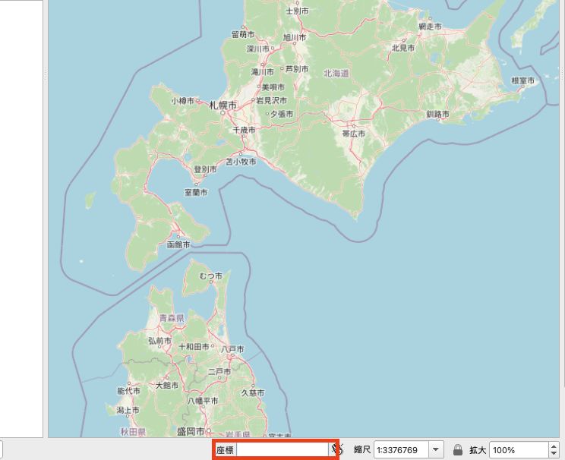Toggle the mouse extents display icon
Screen dimensions: 565x460
click(338, 449)
